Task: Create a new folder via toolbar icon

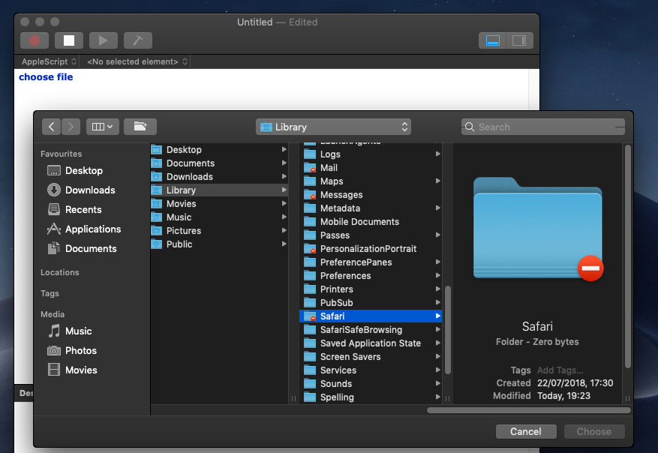Action: coord(140,127)
